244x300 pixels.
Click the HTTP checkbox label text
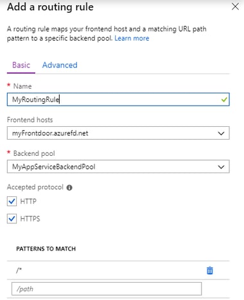click(28, 202)
